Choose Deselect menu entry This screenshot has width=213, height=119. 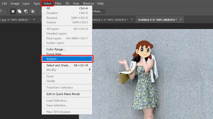[67, 13]
